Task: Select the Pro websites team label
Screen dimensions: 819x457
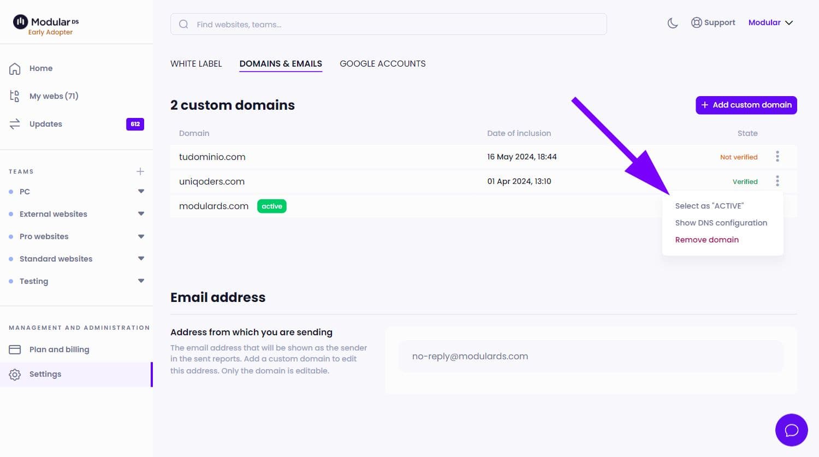Action: [44, 236]
